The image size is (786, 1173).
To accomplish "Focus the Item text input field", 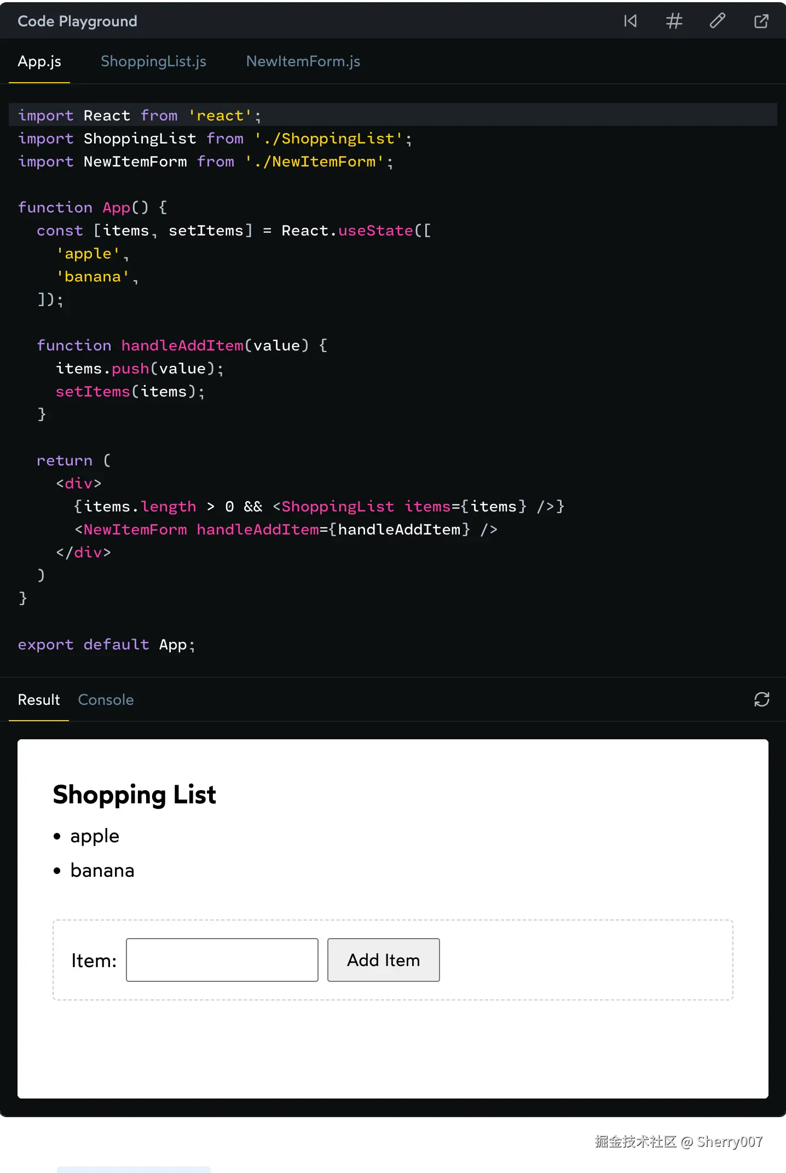I will point(222,960).
